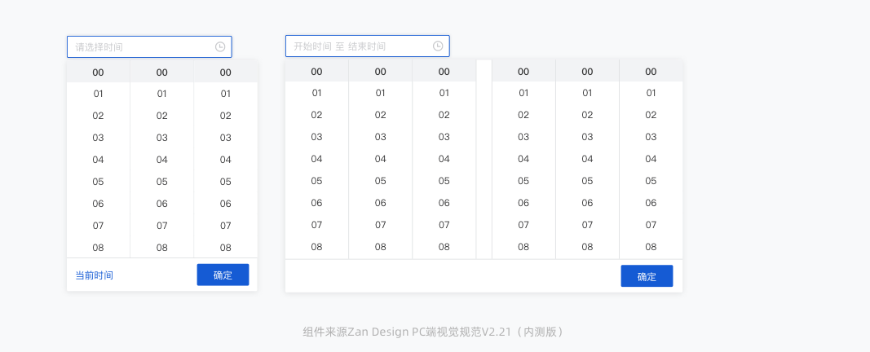Select minute 05 in single time picker
The width and height of the screenshot is (870, 352).
[x=162, y=182]
